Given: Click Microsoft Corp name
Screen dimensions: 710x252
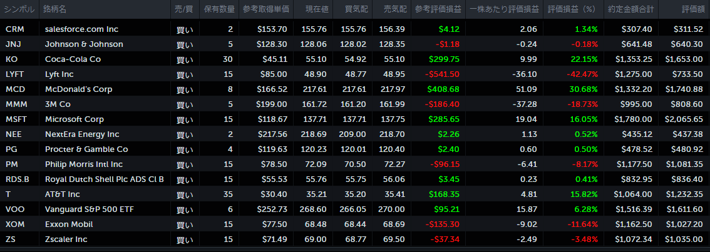Looking at the screenshot, I should [75, 119].
